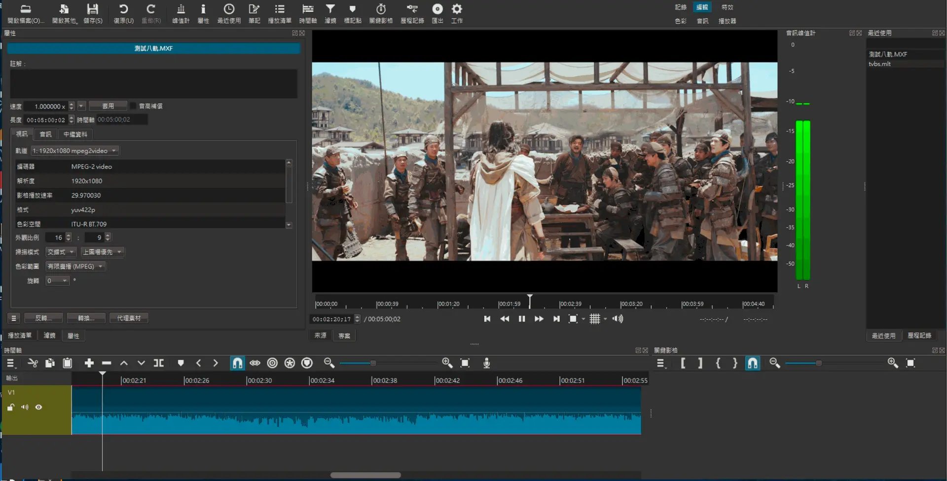Click the split at playhead icon

pyautogui.click(x=159, y=363)
